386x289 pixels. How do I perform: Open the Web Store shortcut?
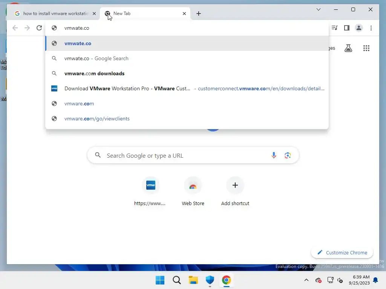[x=193, y=192]
